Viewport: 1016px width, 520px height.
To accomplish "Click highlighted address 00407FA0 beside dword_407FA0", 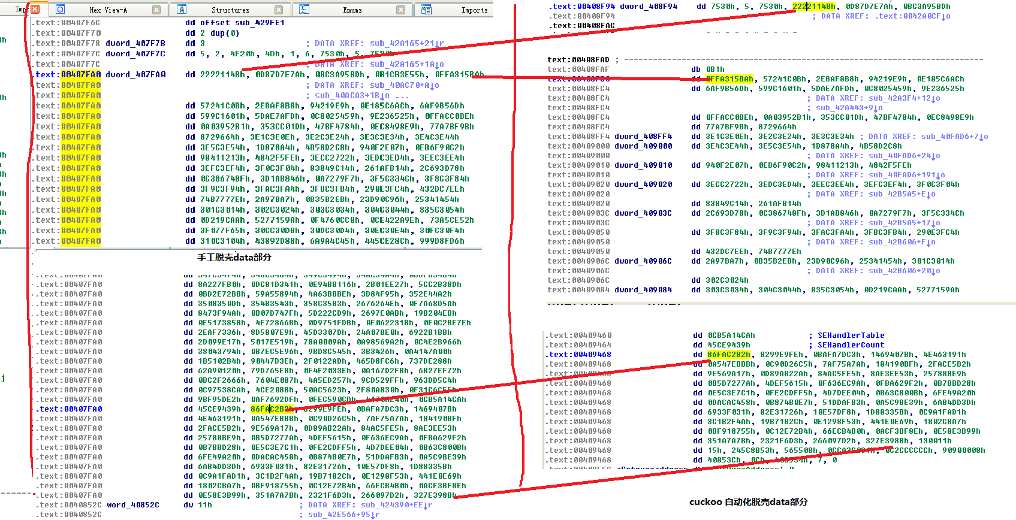I will (81, 75).
